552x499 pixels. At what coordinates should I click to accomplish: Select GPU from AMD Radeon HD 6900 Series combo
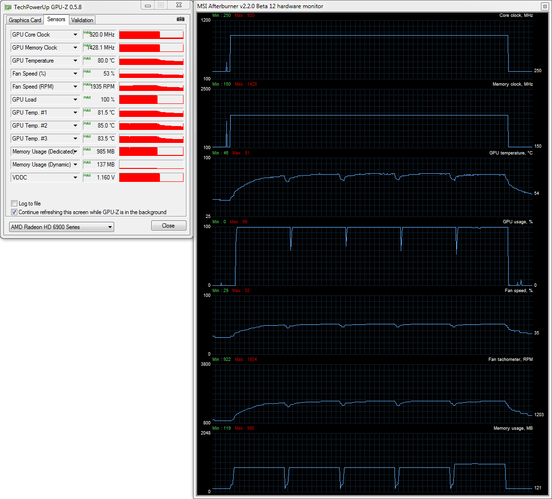point(62,227)
